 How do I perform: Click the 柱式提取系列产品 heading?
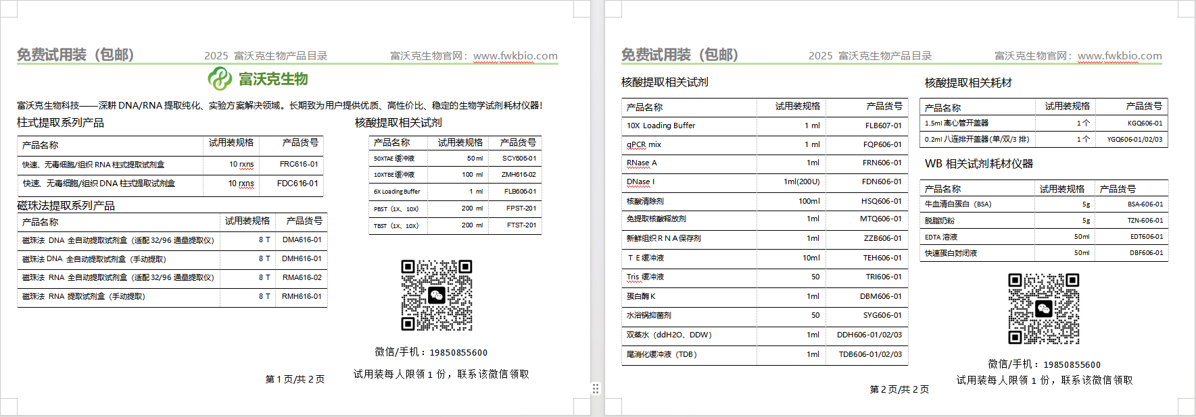coord(60,123)
